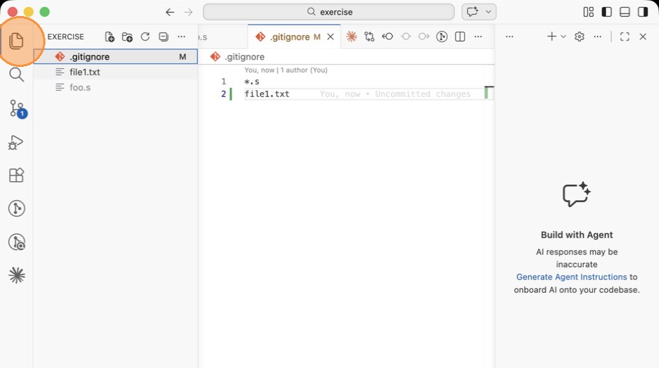
Task: Collapse all folders in Explorer
Action: (x=163, y=37)
